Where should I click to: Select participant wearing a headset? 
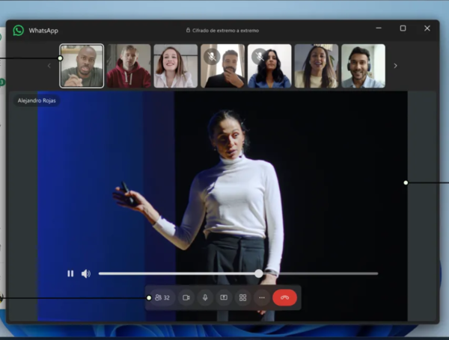click(363, 66)
